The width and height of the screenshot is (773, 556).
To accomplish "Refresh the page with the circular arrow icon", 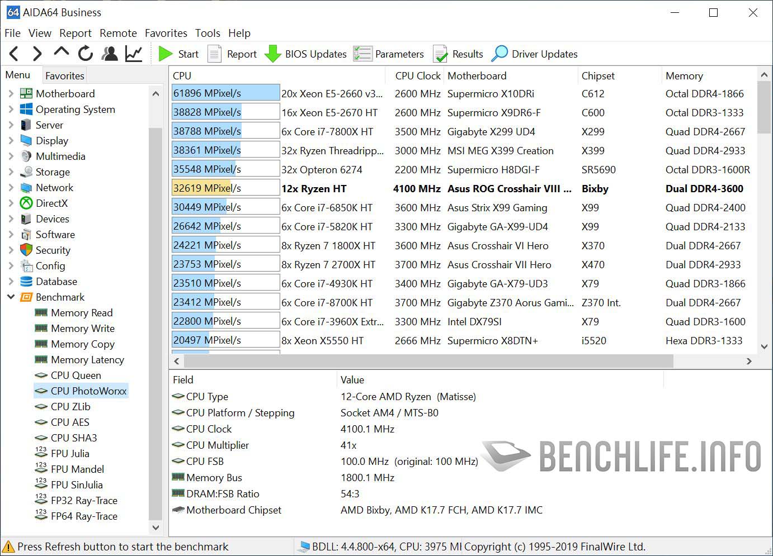I will point(85,54).
